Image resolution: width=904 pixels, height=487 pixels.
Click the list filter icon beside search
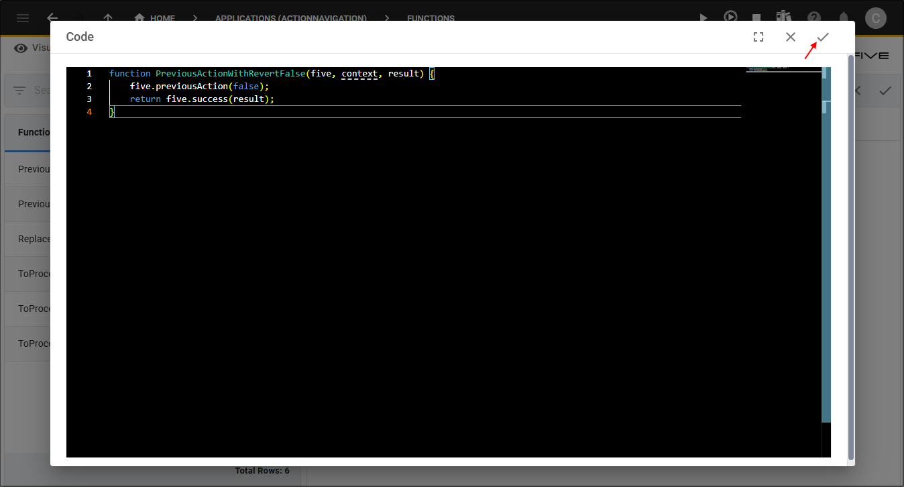(x=19, y=91)
